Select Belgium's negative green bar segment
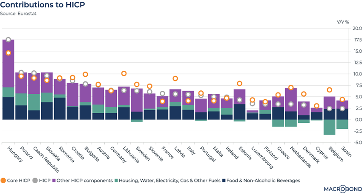This screenshot has height=193, width=362. (329, 127)
